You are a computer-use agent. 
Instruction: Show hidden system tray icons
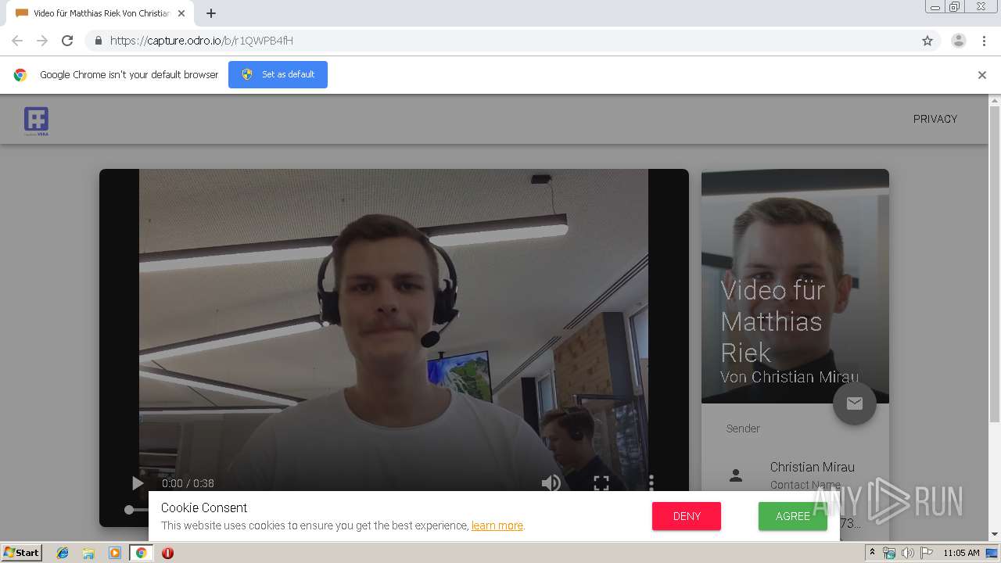(x=872, y=553)
